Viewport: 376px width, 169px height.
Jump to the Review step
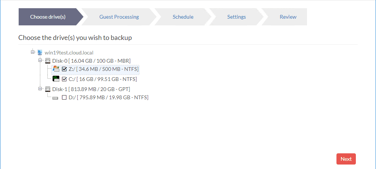(x=288, y=17)
